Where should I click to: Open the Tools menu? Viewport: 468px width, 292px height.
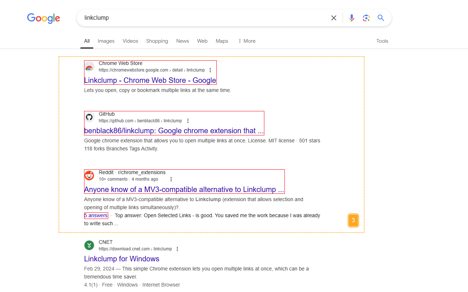[382, 41]
